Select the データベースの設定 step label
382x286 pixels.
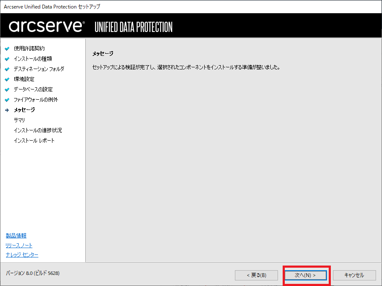(x=33, y=90)
